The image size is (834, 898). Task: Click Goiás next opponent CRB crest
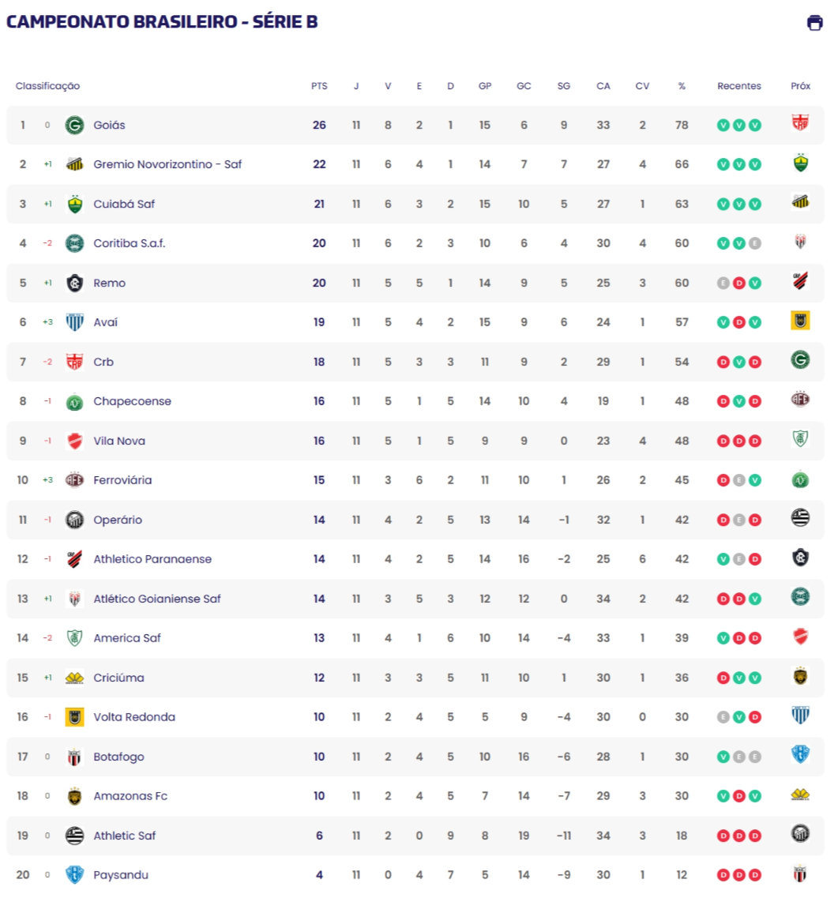(x=800, y=122)
